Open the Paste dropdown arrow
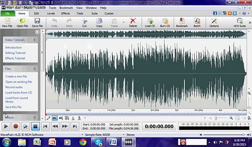Image resolution: width=252 pixels, height=147 pixels. (x=124, y=22)
